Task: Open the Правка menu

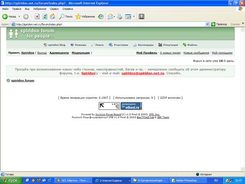Action: click(17, 9)
